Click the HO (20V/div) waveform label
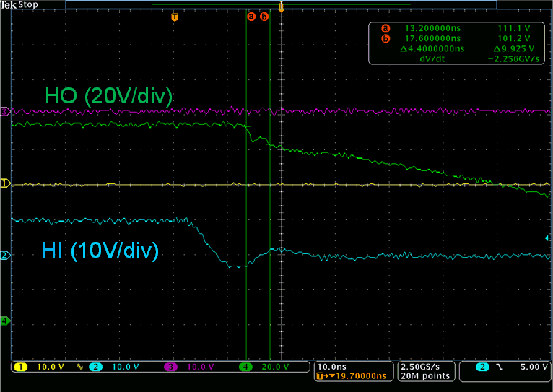This screenshot has height=392, width=553. (108, 95)
